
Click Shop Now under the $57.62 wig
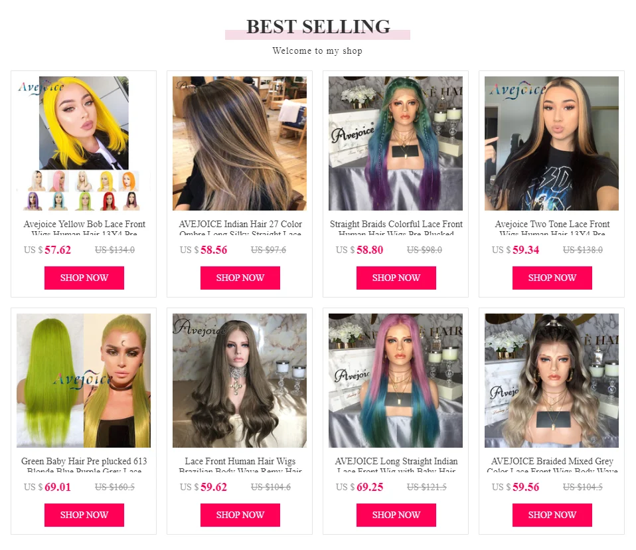coord(84,278)
